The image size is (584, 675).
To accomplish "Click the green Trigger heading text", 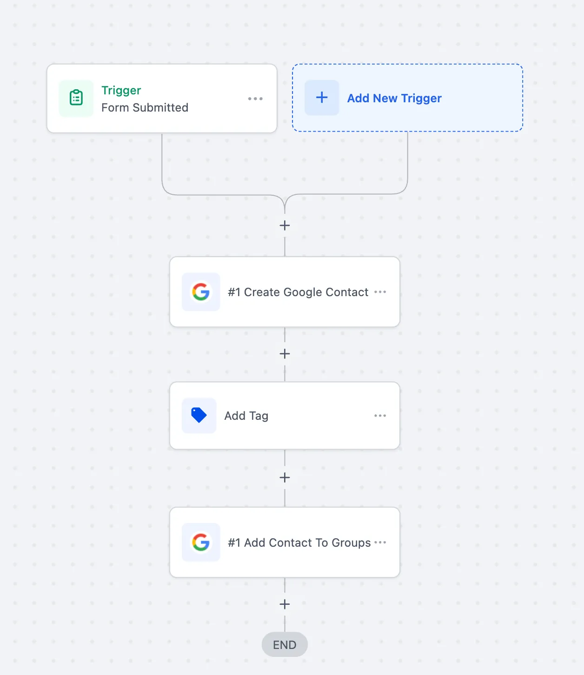I will tap(121, 90).
